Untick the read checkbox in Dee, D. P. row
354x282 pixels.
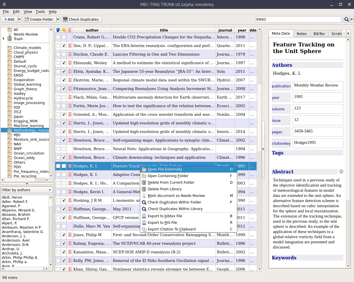click(64, 46)
